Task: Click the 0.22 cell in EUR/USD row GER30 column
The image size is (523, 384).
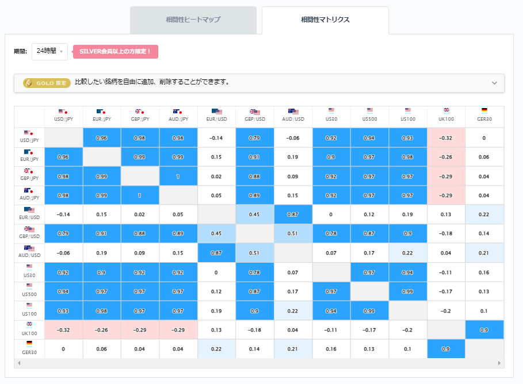Action: 484,214
